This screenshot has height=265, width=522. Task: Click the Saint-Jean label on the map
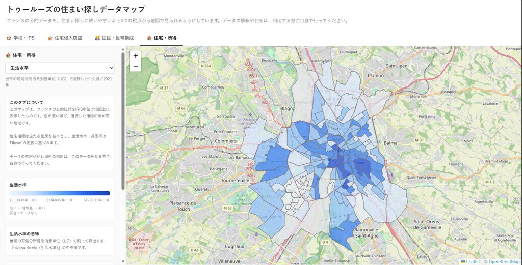pos(397,66)
